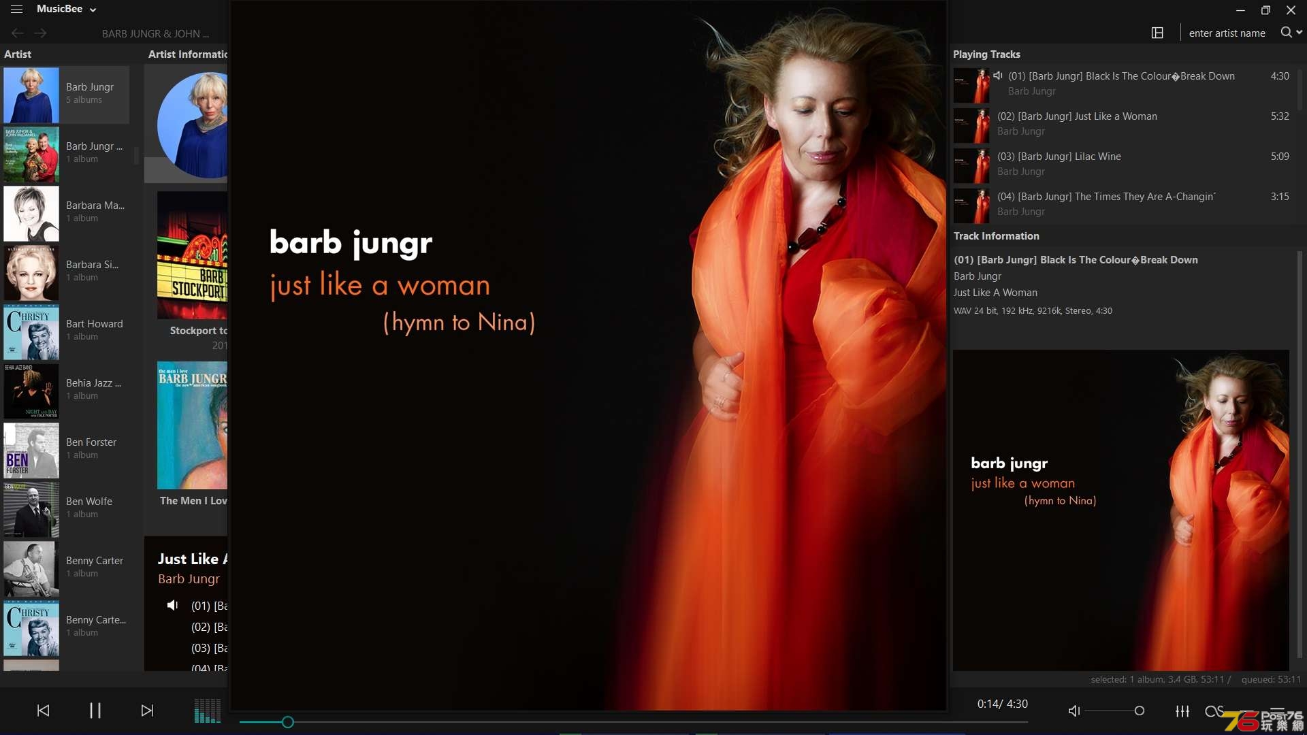
Task: Click Barb Jungr artist name in Track Information
Action: tap(978, 276)
